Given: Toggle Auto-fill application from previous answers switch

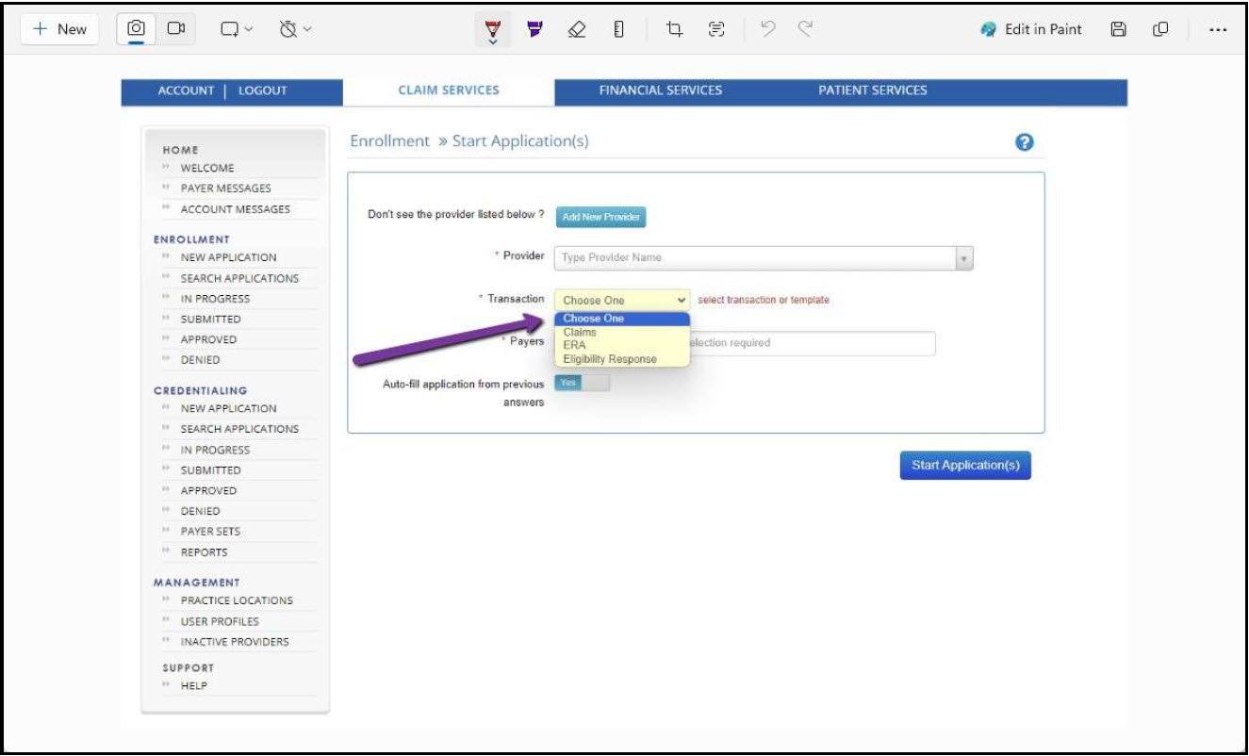Looking at the screenshot, I should 582,383.
